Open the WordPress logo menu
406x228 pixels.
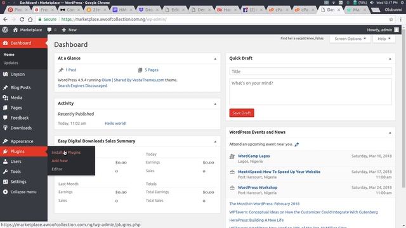[5, 30]
